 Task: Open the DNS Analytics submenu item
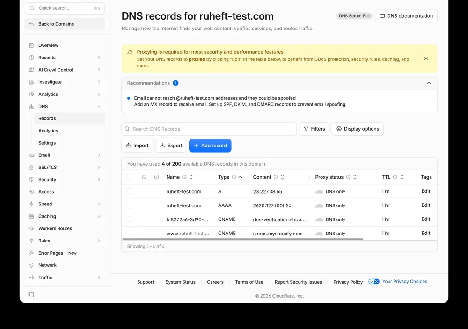tap(70, 131)
